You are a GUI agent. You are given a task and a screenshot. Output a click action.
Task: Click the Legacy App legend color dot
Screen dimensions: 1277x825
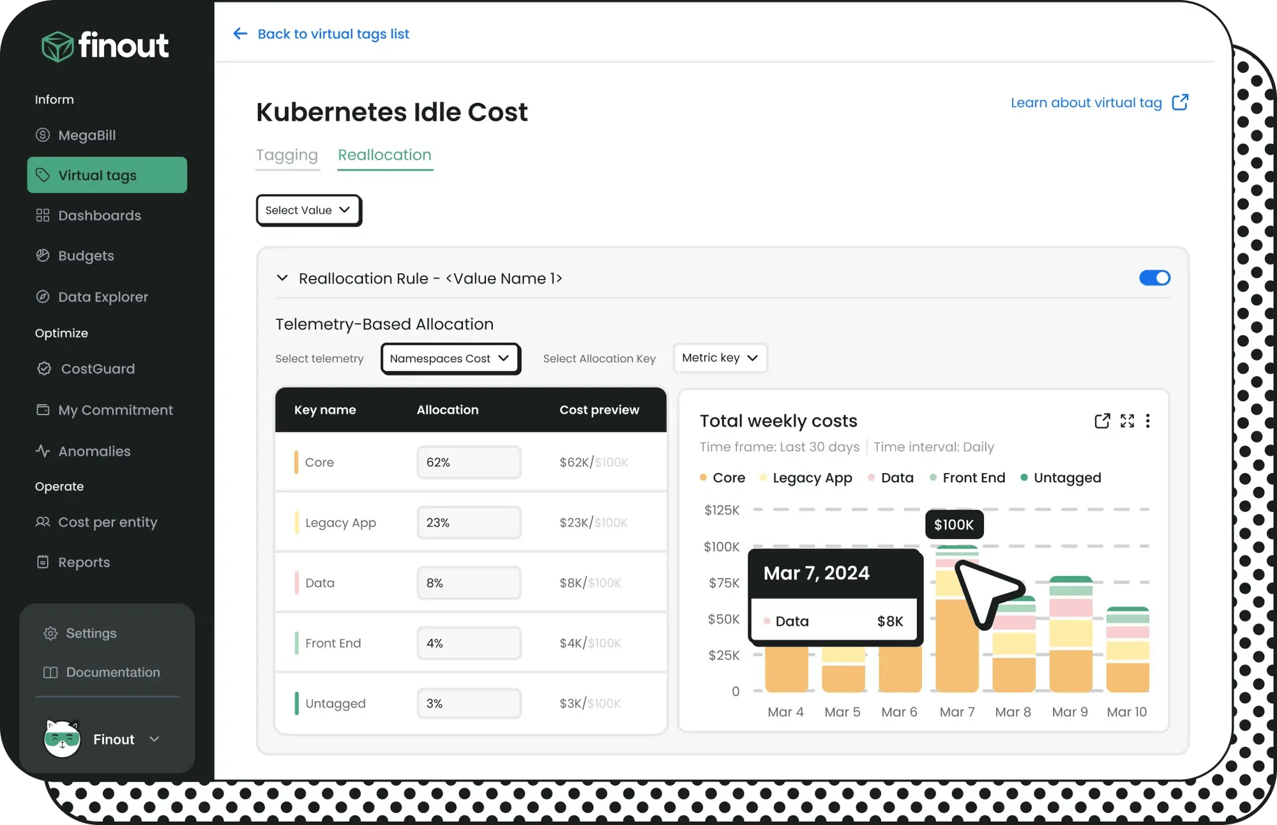[x=763, y=478]
